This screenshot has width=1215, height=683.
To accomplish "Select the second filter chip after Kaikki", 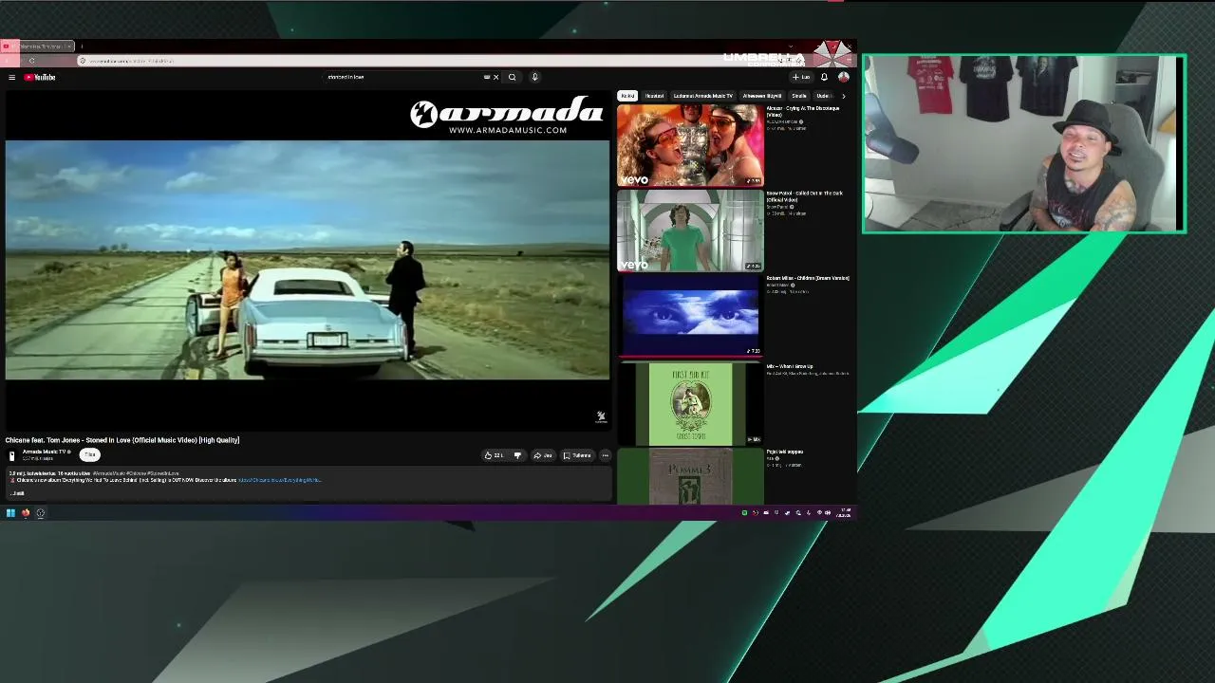I will pyautogui.click(x=654, y=96).
